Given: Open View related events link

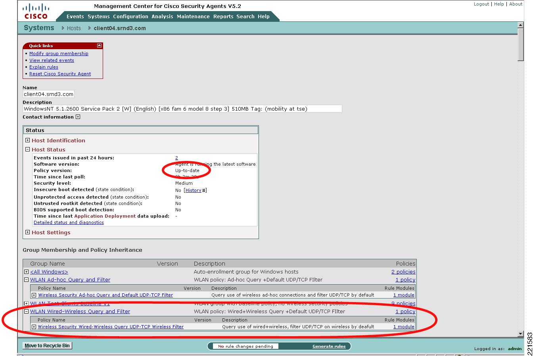Looking at the screenshot, I should [x=52, y=60].
